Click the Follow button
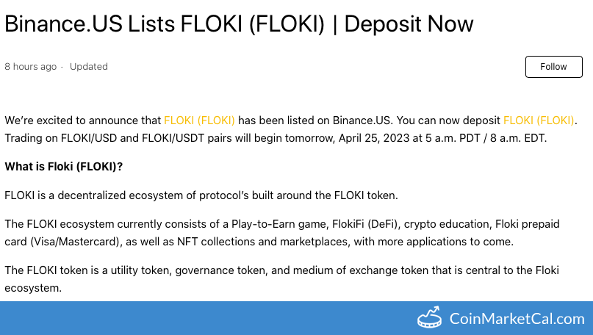593x335 pixels. pyautogui.click(x=553, y=67)
